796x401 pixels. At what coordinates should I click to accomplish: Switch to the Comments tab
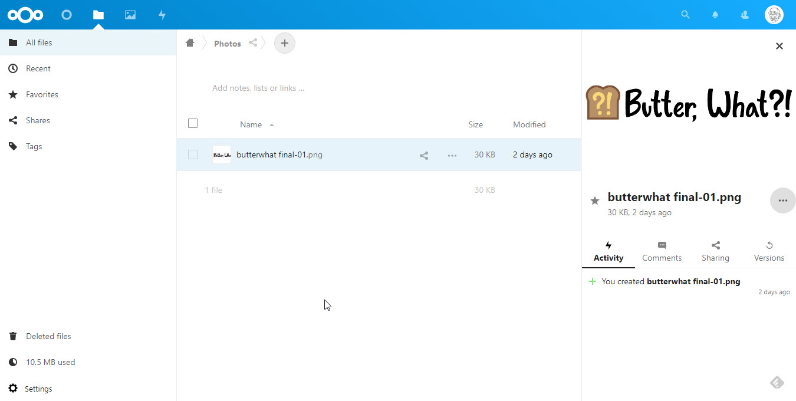662,252
